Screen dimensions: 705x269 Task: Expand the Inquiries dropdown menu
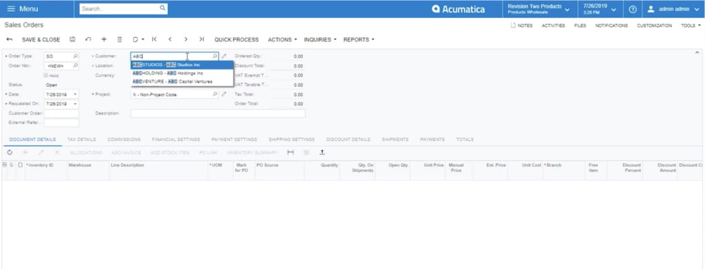(x=320, y=39)
